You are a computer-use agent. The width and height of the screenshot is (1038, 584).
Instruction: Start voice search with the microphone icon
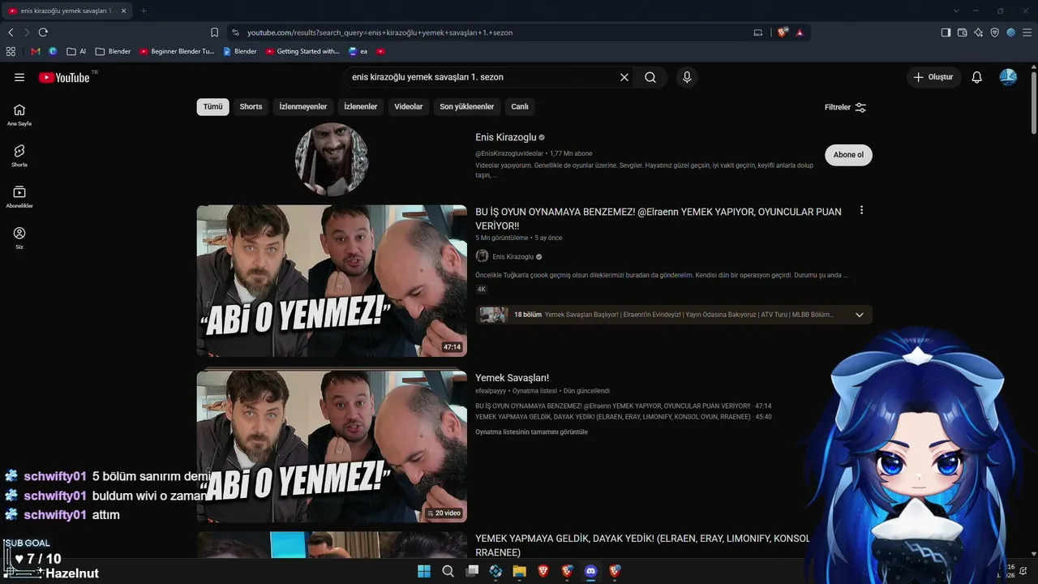[x=687, y=77]
